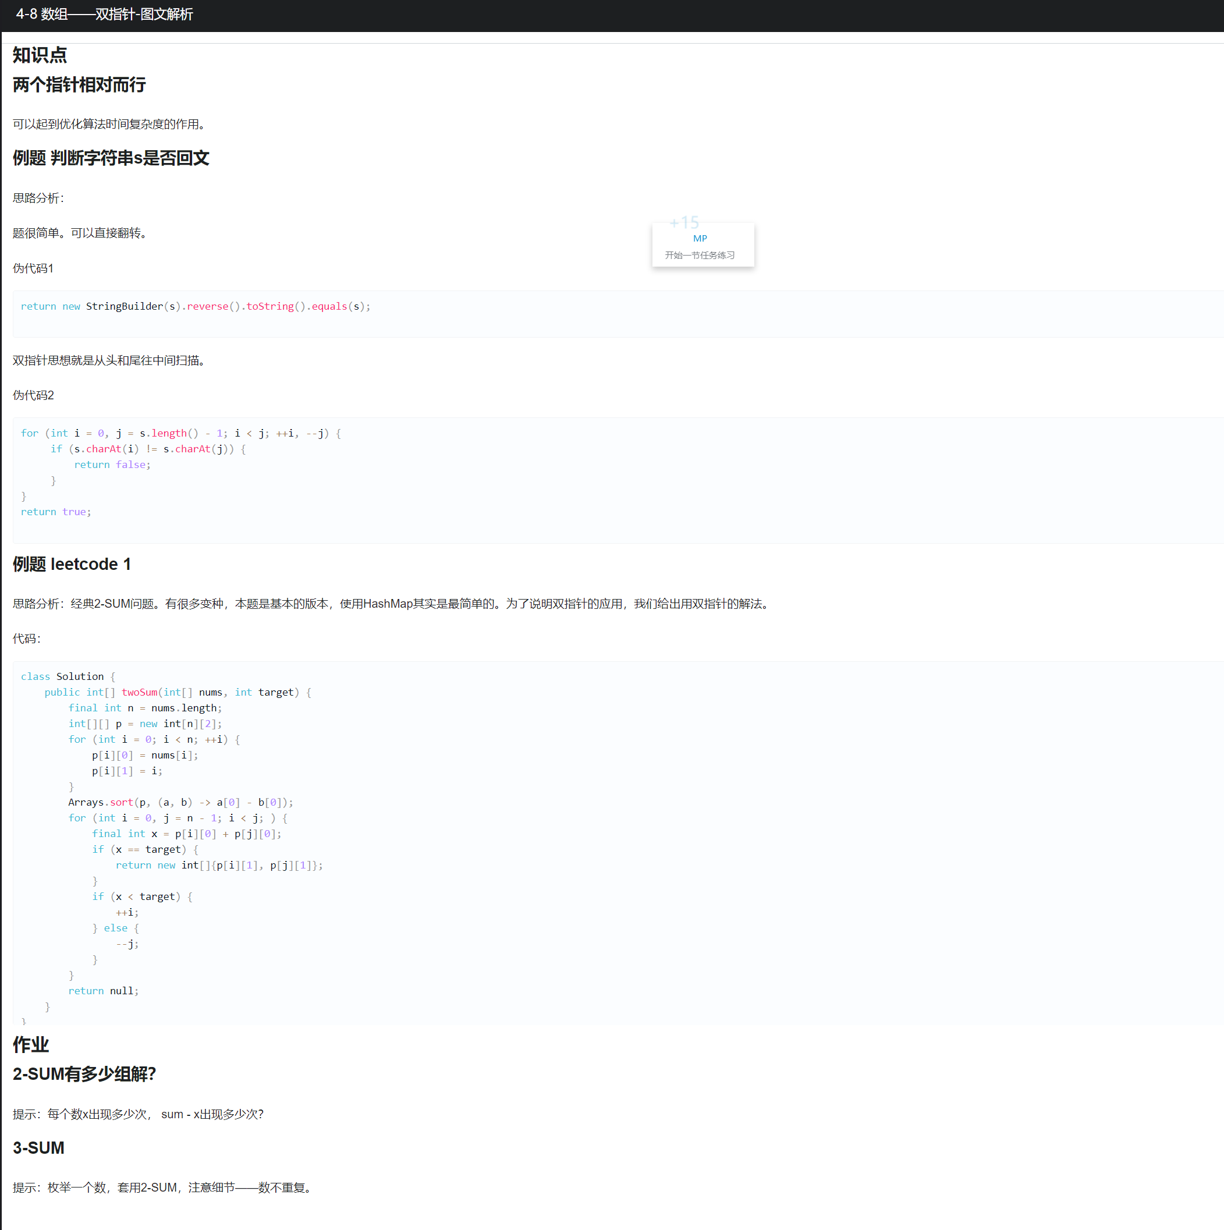1224x1230 pixels.
Task: Click the 作业 heading
Action: click(x=30, y=1045)
